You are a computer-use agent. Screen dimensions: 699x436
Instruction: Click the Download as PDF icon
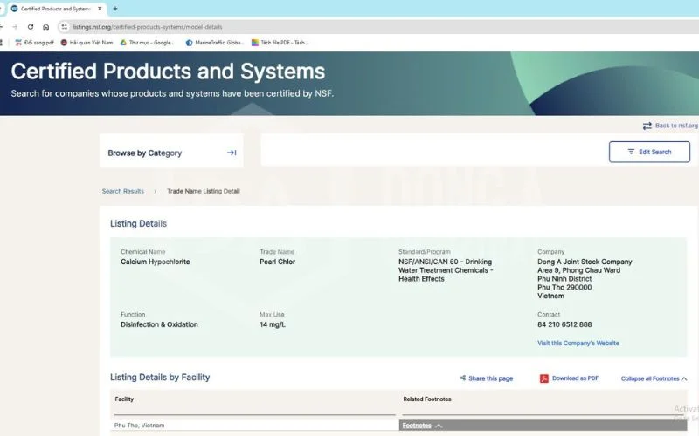pyautogui.click(x=543, y=378)
